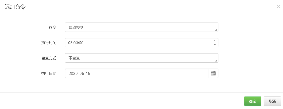The height and width of the screenshot is (109, 283).
Task: Decrease 执行时间 with the down arrow
Action: pyautogui.click(x=215, y=44)
